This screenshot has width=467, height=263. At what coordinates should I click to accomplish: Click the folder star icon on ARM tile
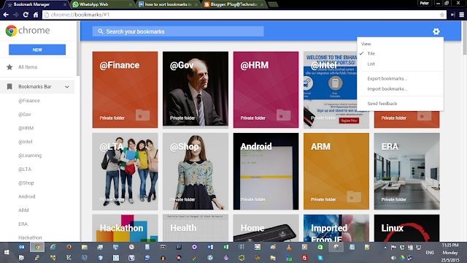coord(354,197)
